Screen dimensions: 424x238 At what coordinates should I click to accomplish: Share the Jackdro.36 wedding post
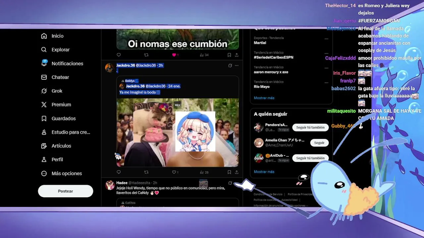[237, 172]
